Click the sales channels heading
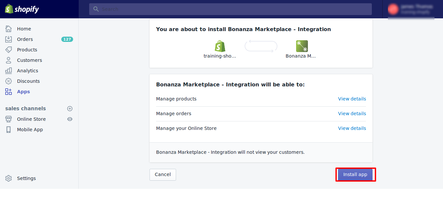This screenshot has height=214, width=443. tap(26, 109)
